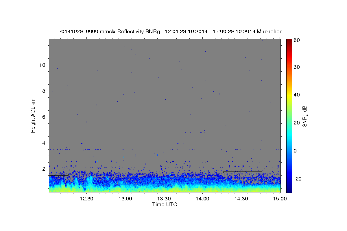Click the colorbar value label -20
Image resolution: width=347 pixels, height=231 pixels.
(298, 179)
